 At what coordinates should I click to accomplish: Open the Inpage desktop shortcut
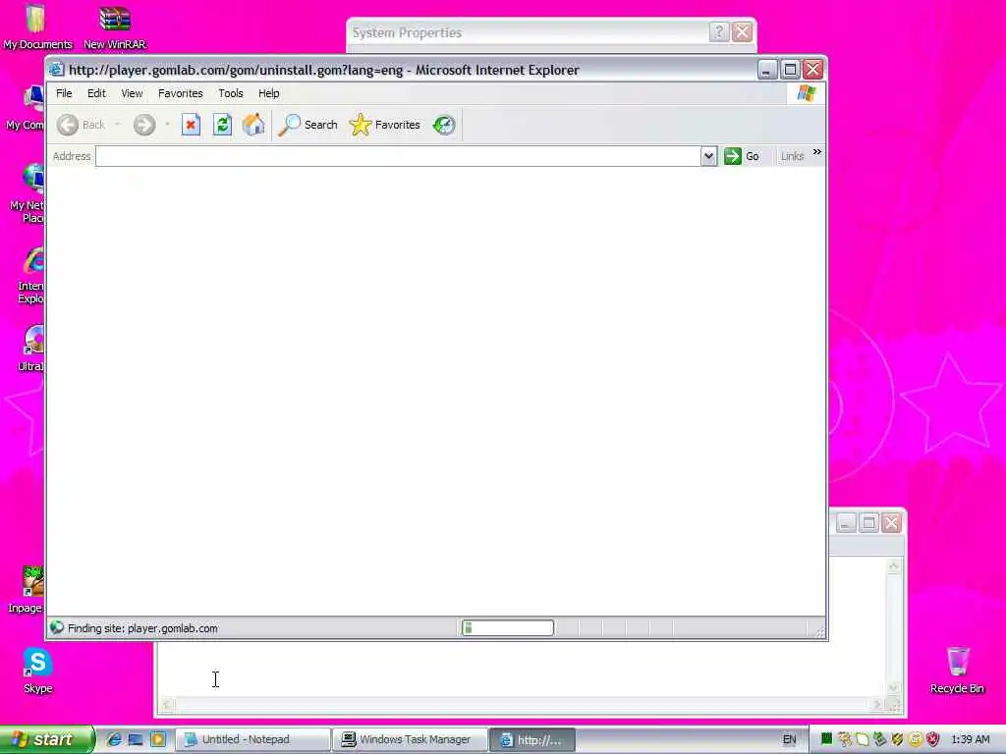click(x=26, y=590)
